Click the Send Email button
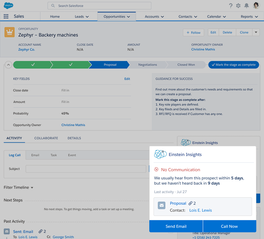The width and height of the screenshot is (264, 239). click(x=176, y=226)
